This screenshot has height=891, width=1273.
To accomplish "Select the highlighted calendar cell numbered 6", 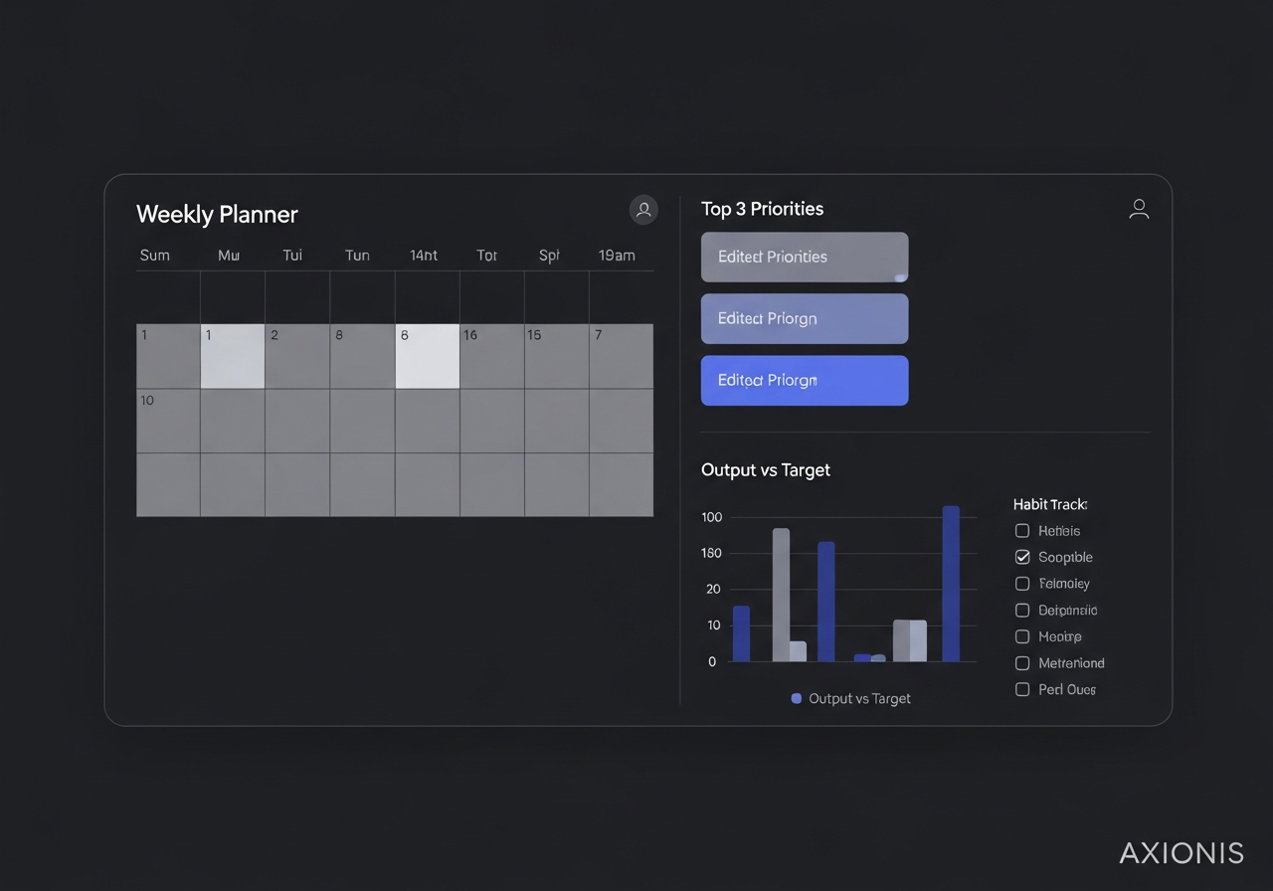I will coord(426,356).
